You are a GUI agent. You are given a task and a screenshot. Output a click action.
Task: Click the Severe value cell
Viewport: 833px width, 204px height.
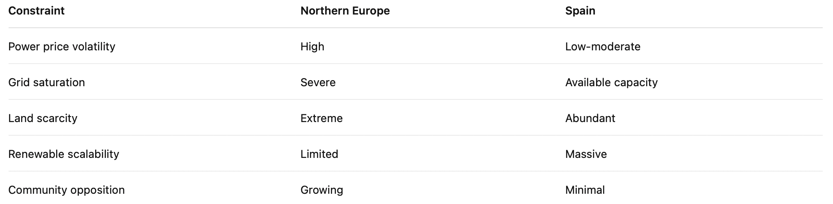click(x=318, y=82)
